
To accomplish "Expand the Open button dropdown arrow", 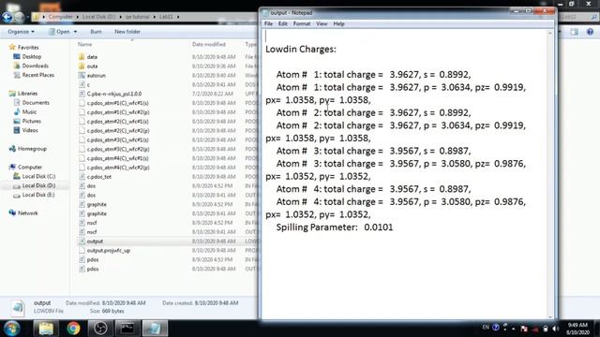I will 75,32.
